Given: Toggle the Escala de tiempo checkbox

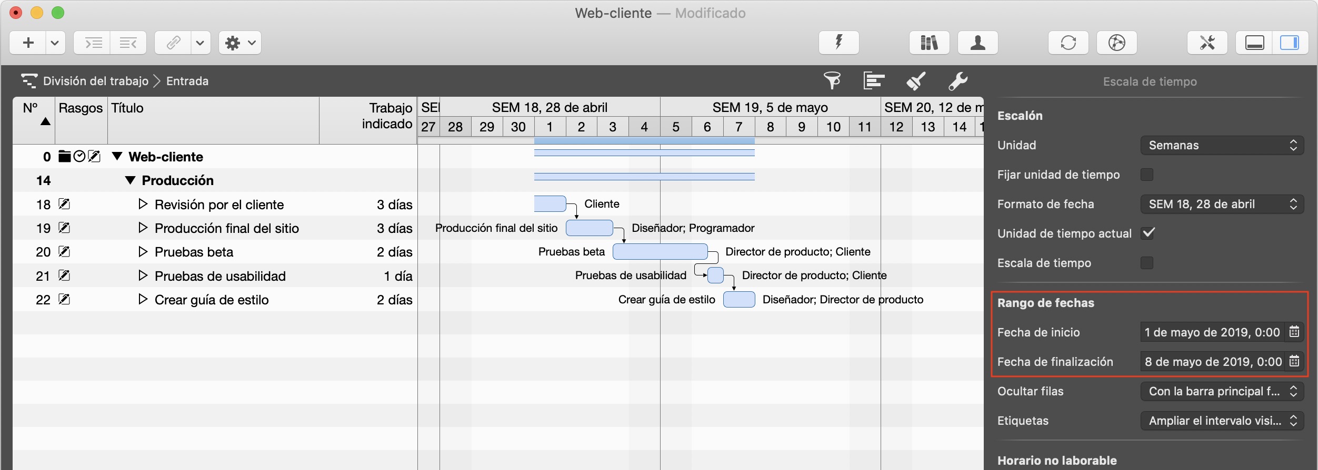Looking at the screenshot, I should 1147,263.
